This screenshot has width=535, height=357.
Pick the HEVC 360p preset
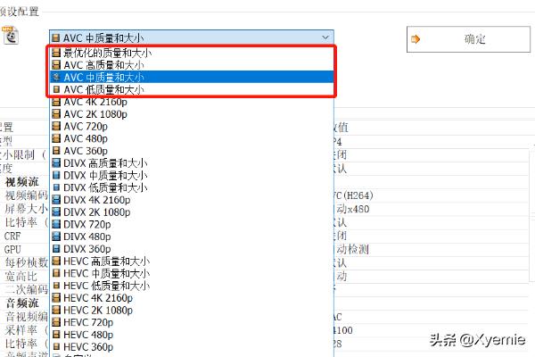tap(88, 346)
